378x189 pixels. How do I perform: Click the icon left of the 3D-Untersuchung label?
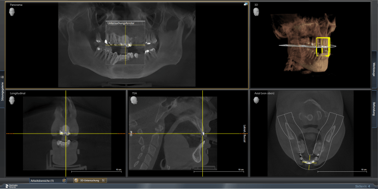[77, 180]
